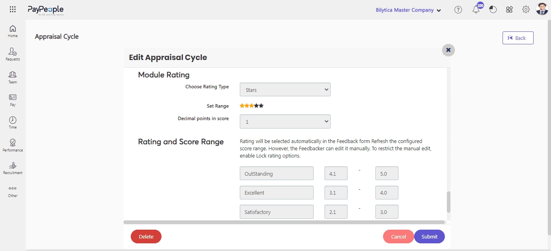The width and height of the screenshot is (551, 251).
Task: Open the Choose Rating Type dropdown
Action: coord(285,89)
